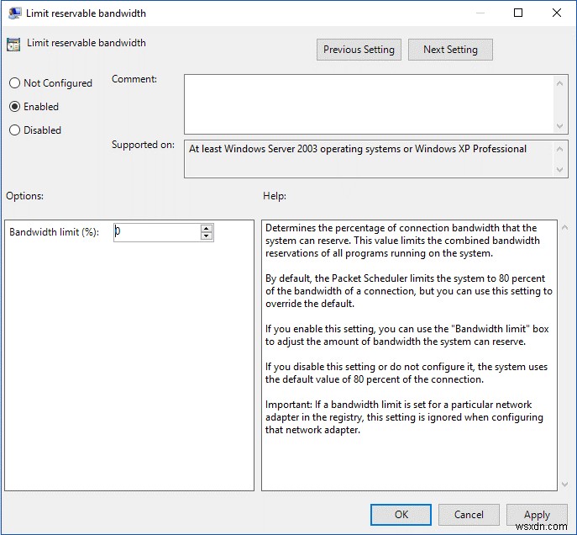Click the 'Bandwidth limit (%):' label
The image size is (577, 535).
click(54, 232)
